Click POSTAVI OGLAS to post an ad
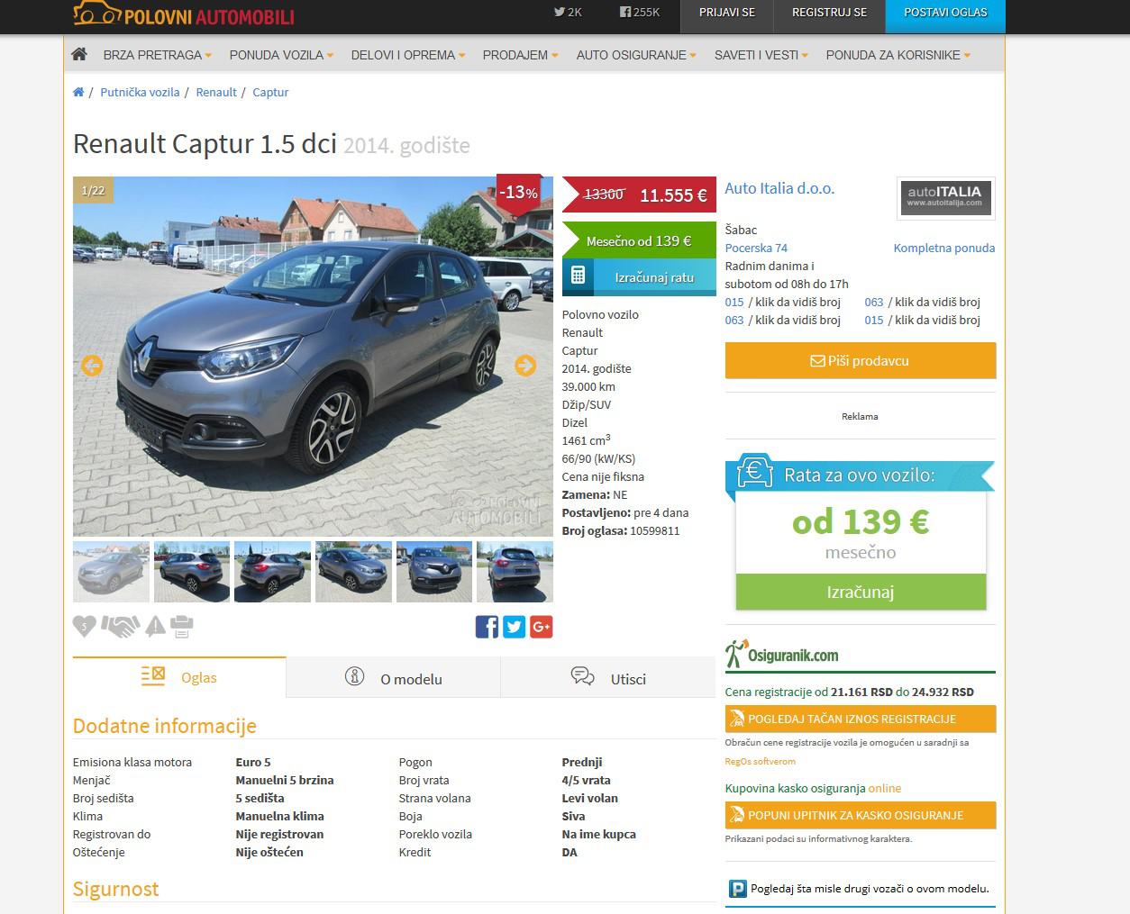Screen dimensions: 1130x914 point(945,13)
